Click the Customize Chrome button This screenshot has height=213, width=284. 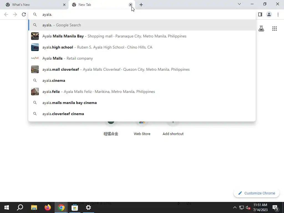click(257, 193)
